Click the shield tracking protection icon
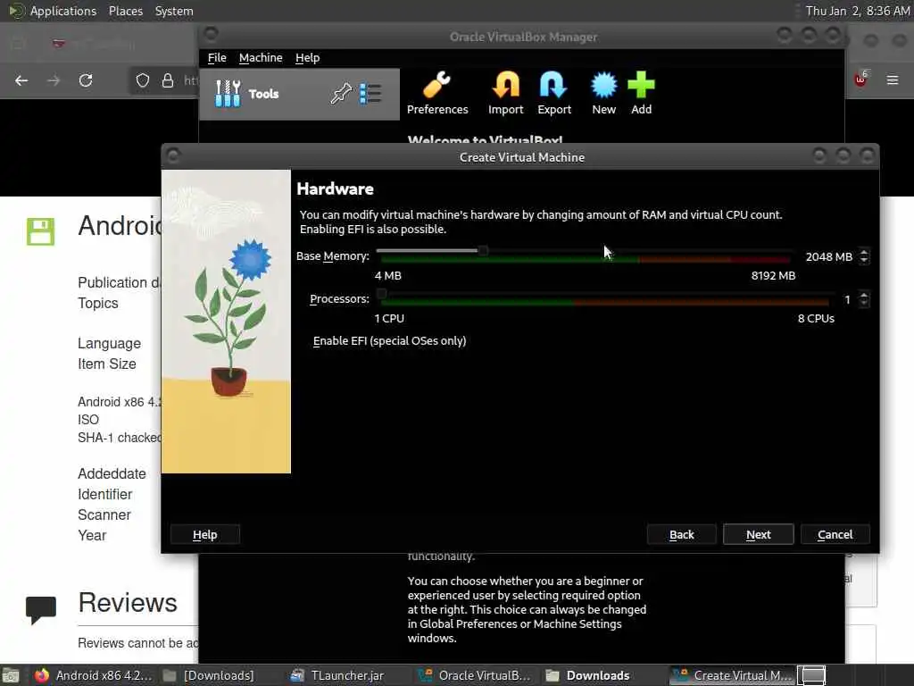 (x=143, y=80)
